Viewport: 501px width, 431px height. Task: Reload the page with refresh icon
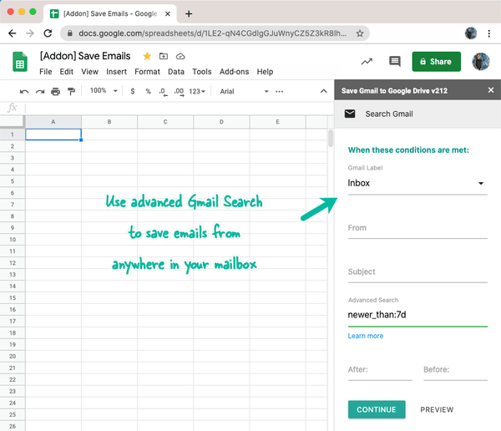pos(48,33)
